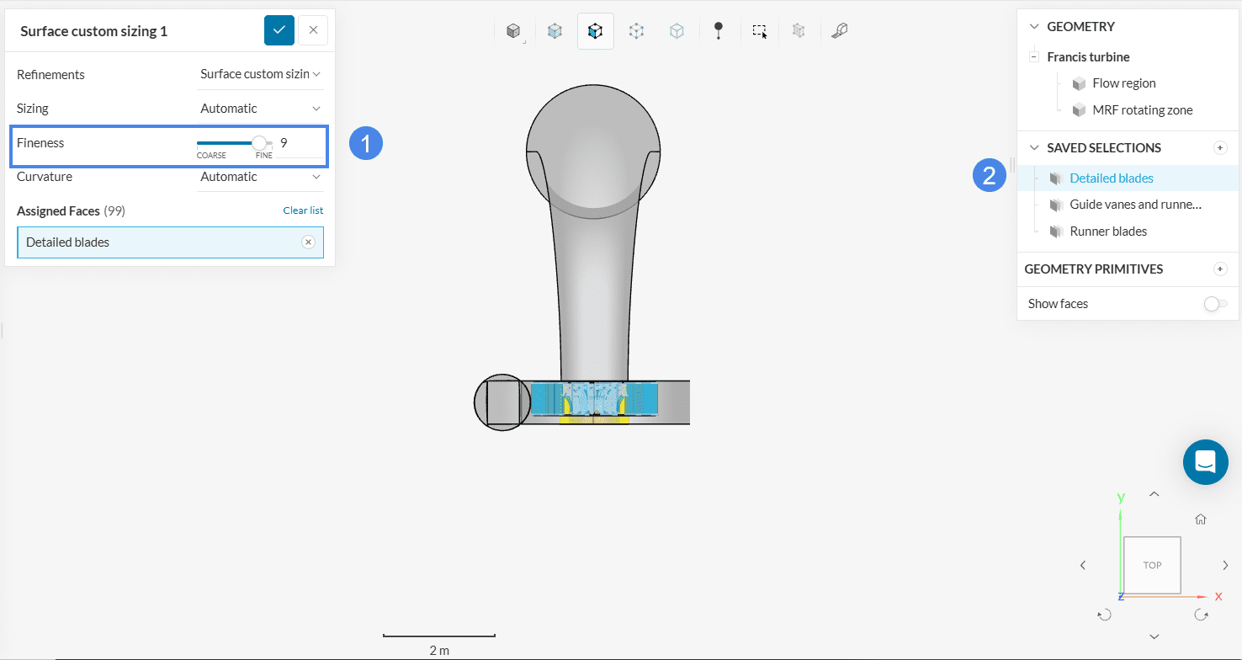Confirm settings with the blue checkmark button
Image resolution: width=1242 pixels, height=660 pixels.
(x=279, y=30)
